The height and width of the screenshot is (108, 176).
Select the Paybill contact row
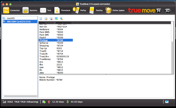pos(56,38)
